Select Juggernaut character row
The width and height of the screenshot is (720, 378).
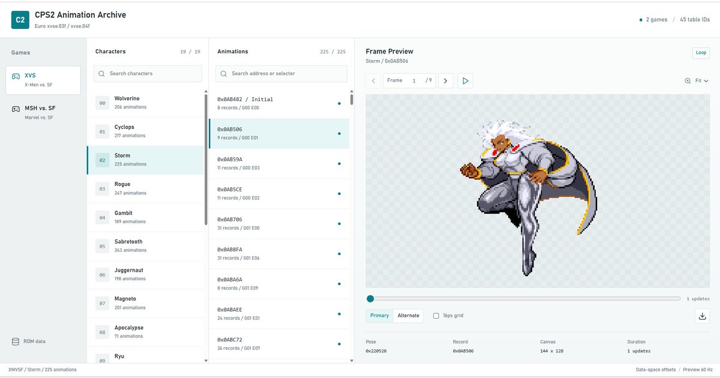tap(146, 275)
